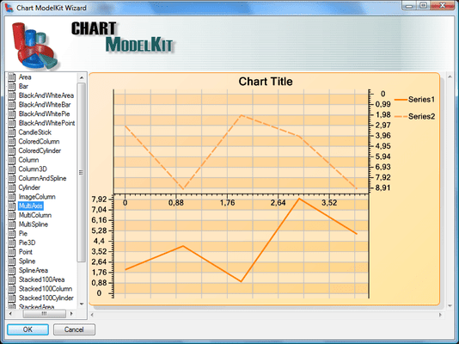Image resolution: width=459 pixels, height=344 pixels.
Task: Click the icon beside ColumnAndSpline item
Action: click(12, 178)
